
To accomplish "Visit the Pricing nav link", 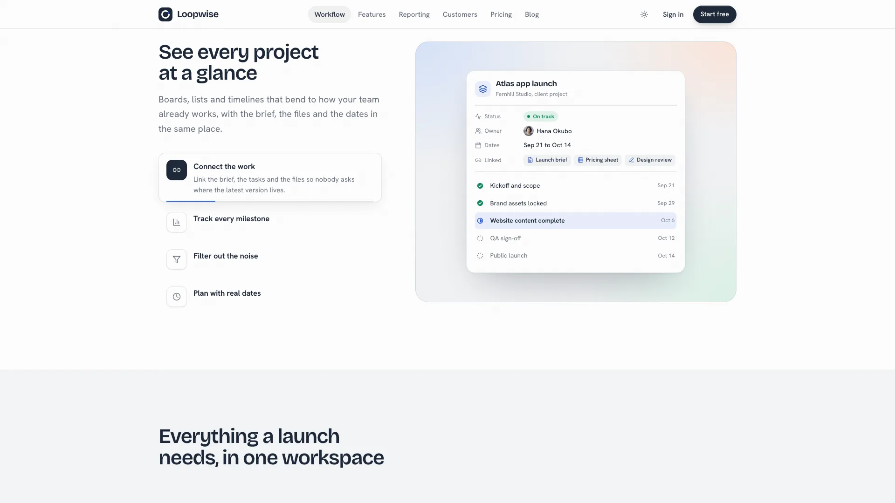I will click(501, 14).
